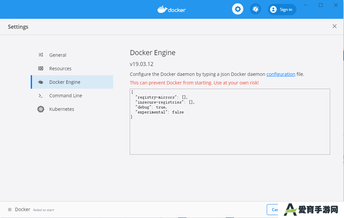
Task: Open the Resources settings tab
Action: coord(72,69)
